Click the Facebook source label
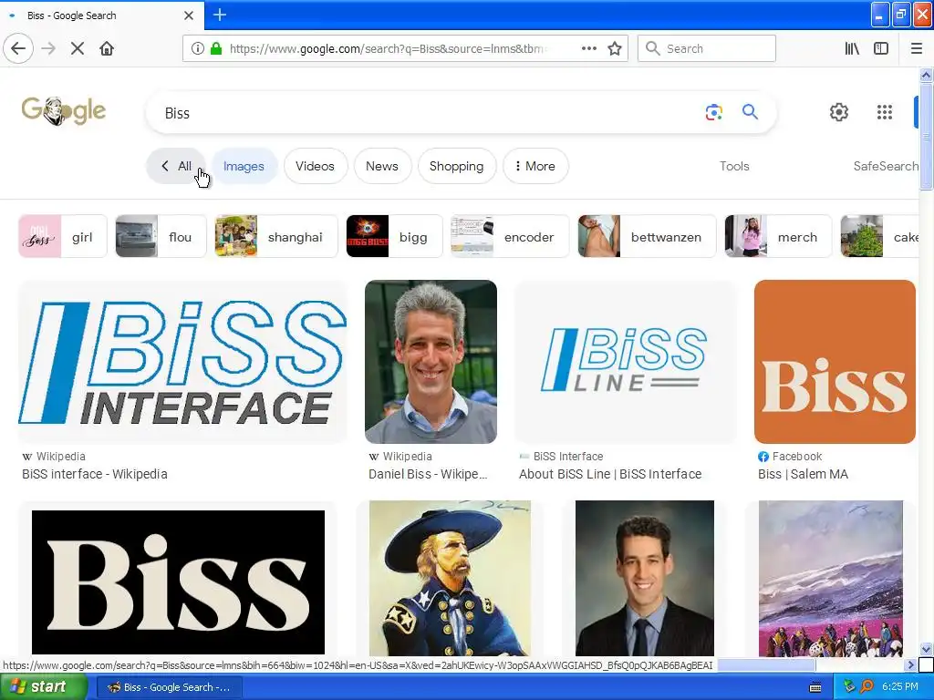This screenshot has width=934, height=700. (x=797, y=456)
